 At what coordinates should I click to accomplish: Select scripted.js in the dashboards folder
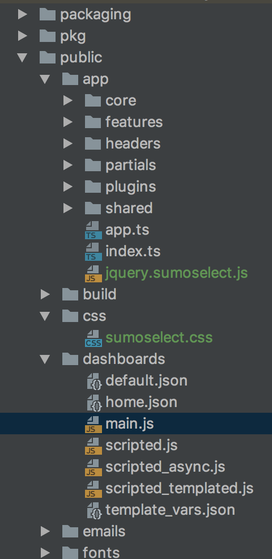(x=141, y=445)
